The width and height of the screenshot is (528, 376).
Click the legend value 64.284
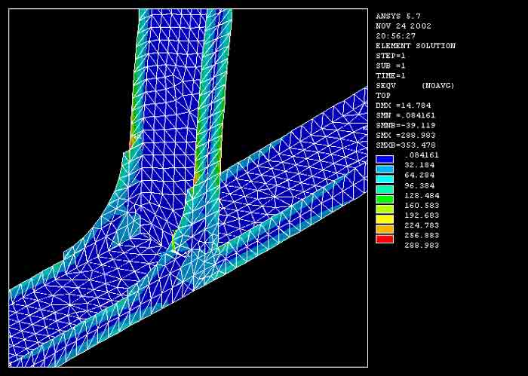point(420,176)
